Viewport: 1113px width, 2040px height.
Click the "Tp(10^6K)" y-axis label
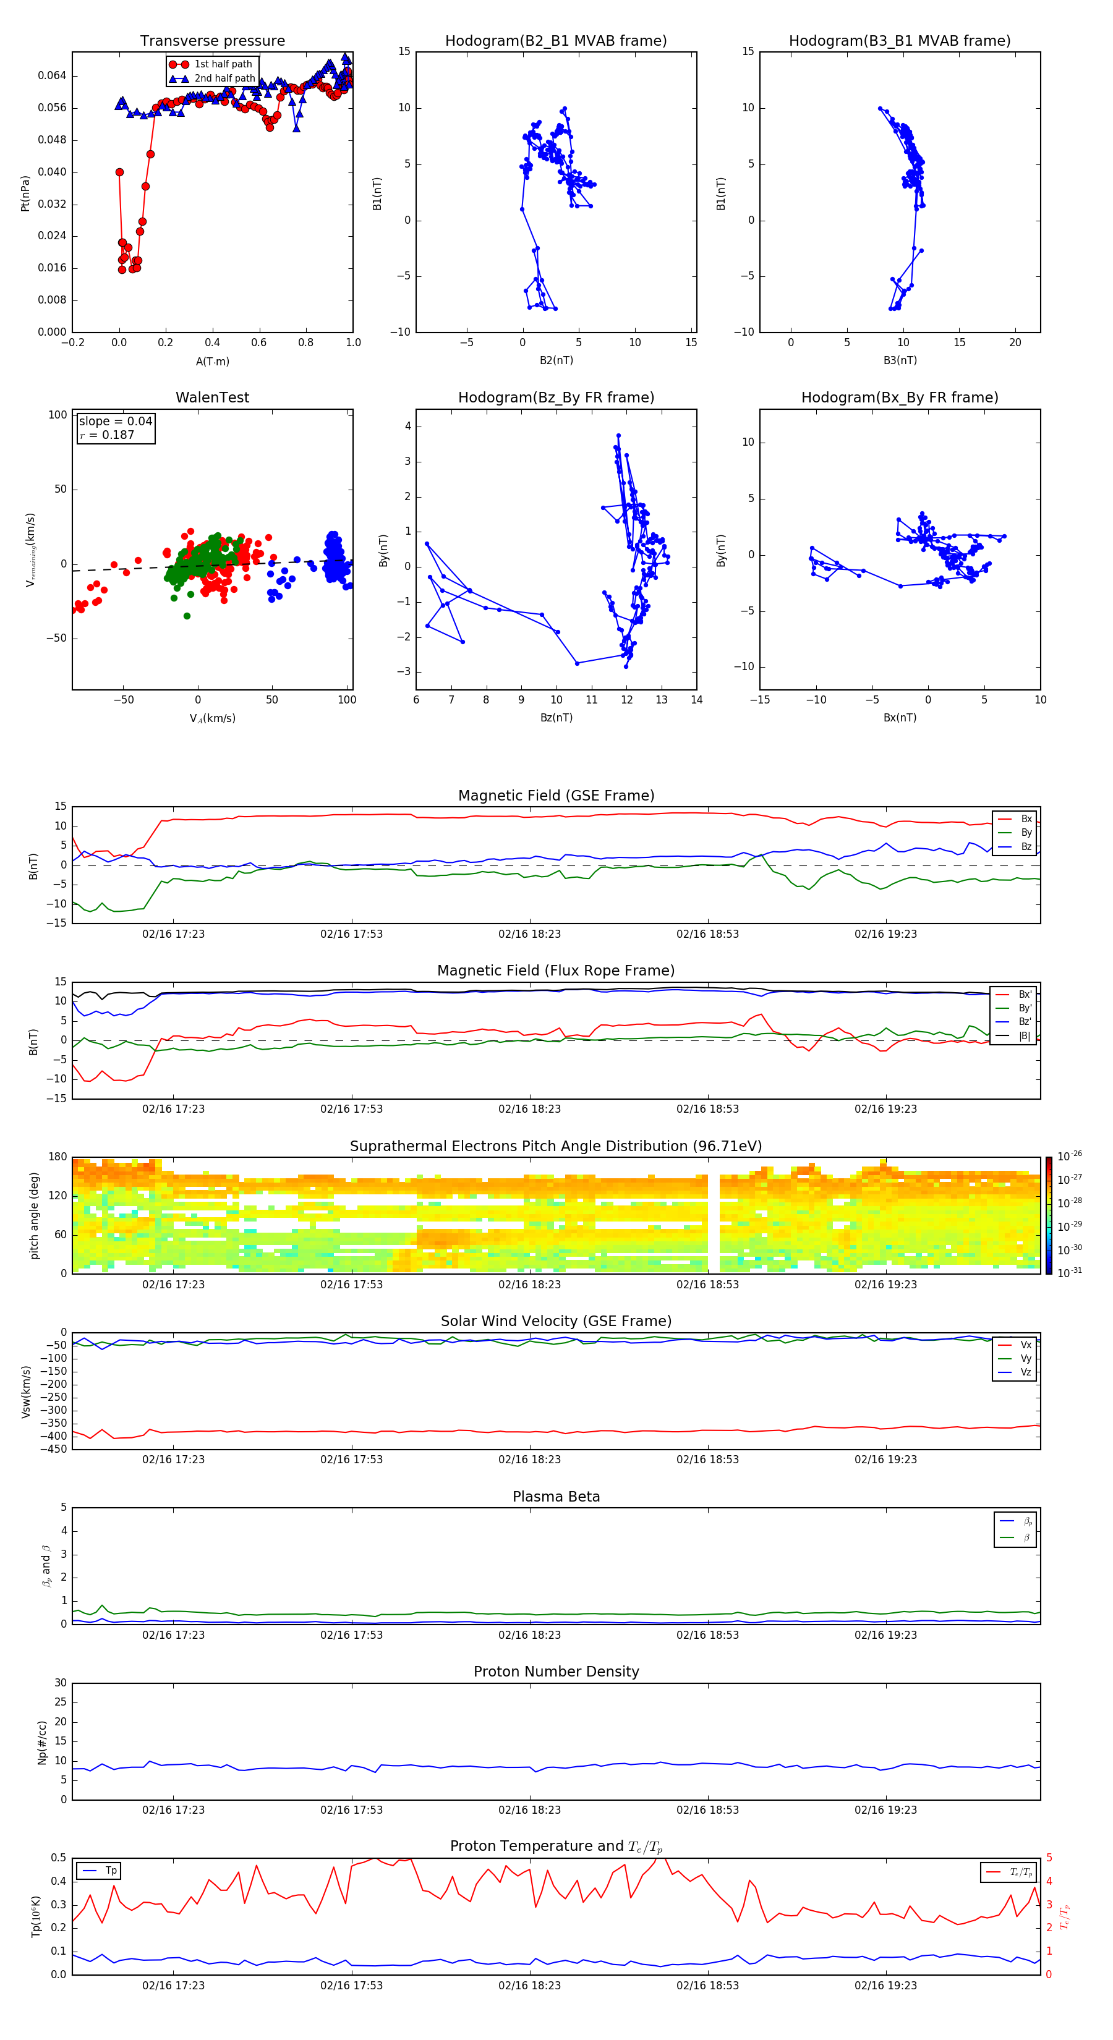click(x=36, y=1916)
